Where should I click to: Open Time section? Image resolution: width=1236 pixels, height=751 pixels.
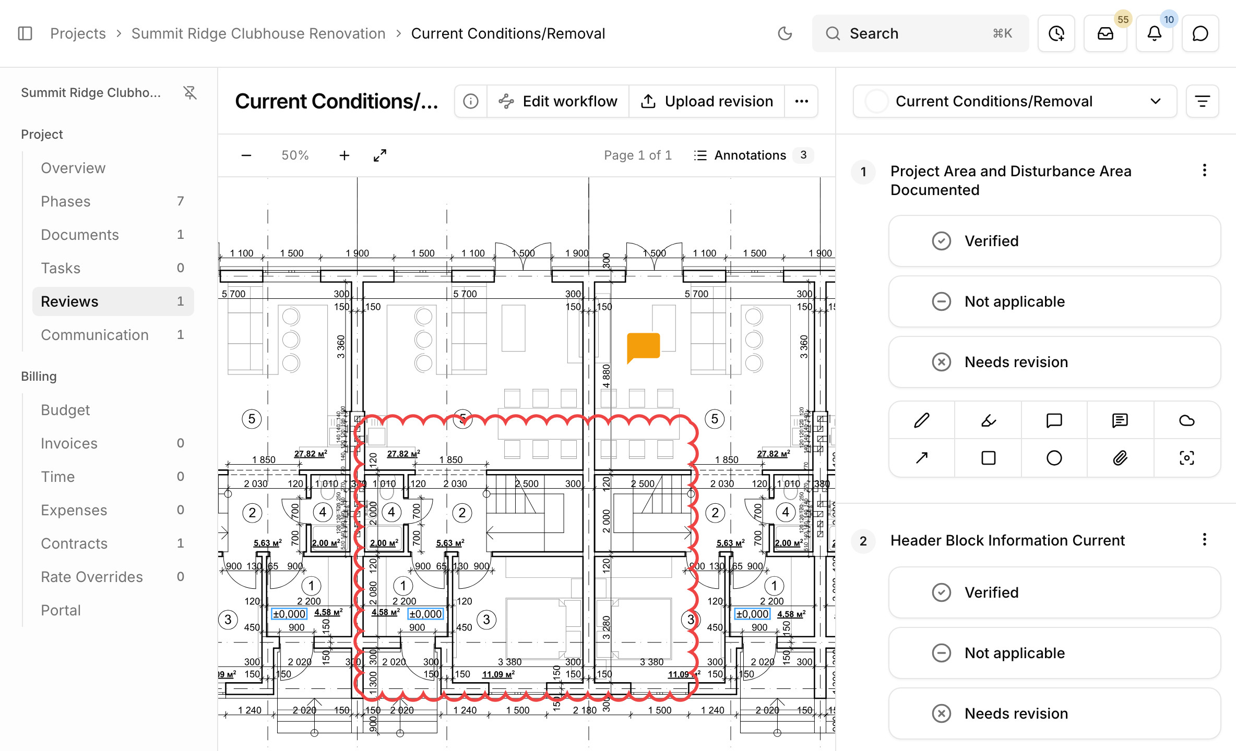[x=113, y=477]
